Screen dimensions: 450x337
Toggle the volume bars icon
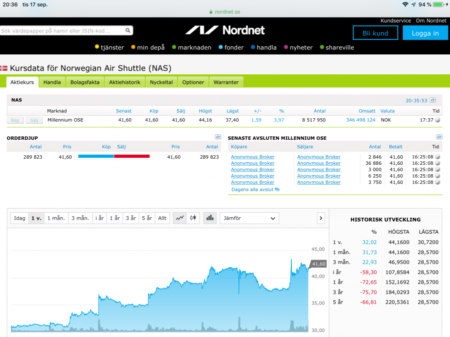(x=210, y=218)
